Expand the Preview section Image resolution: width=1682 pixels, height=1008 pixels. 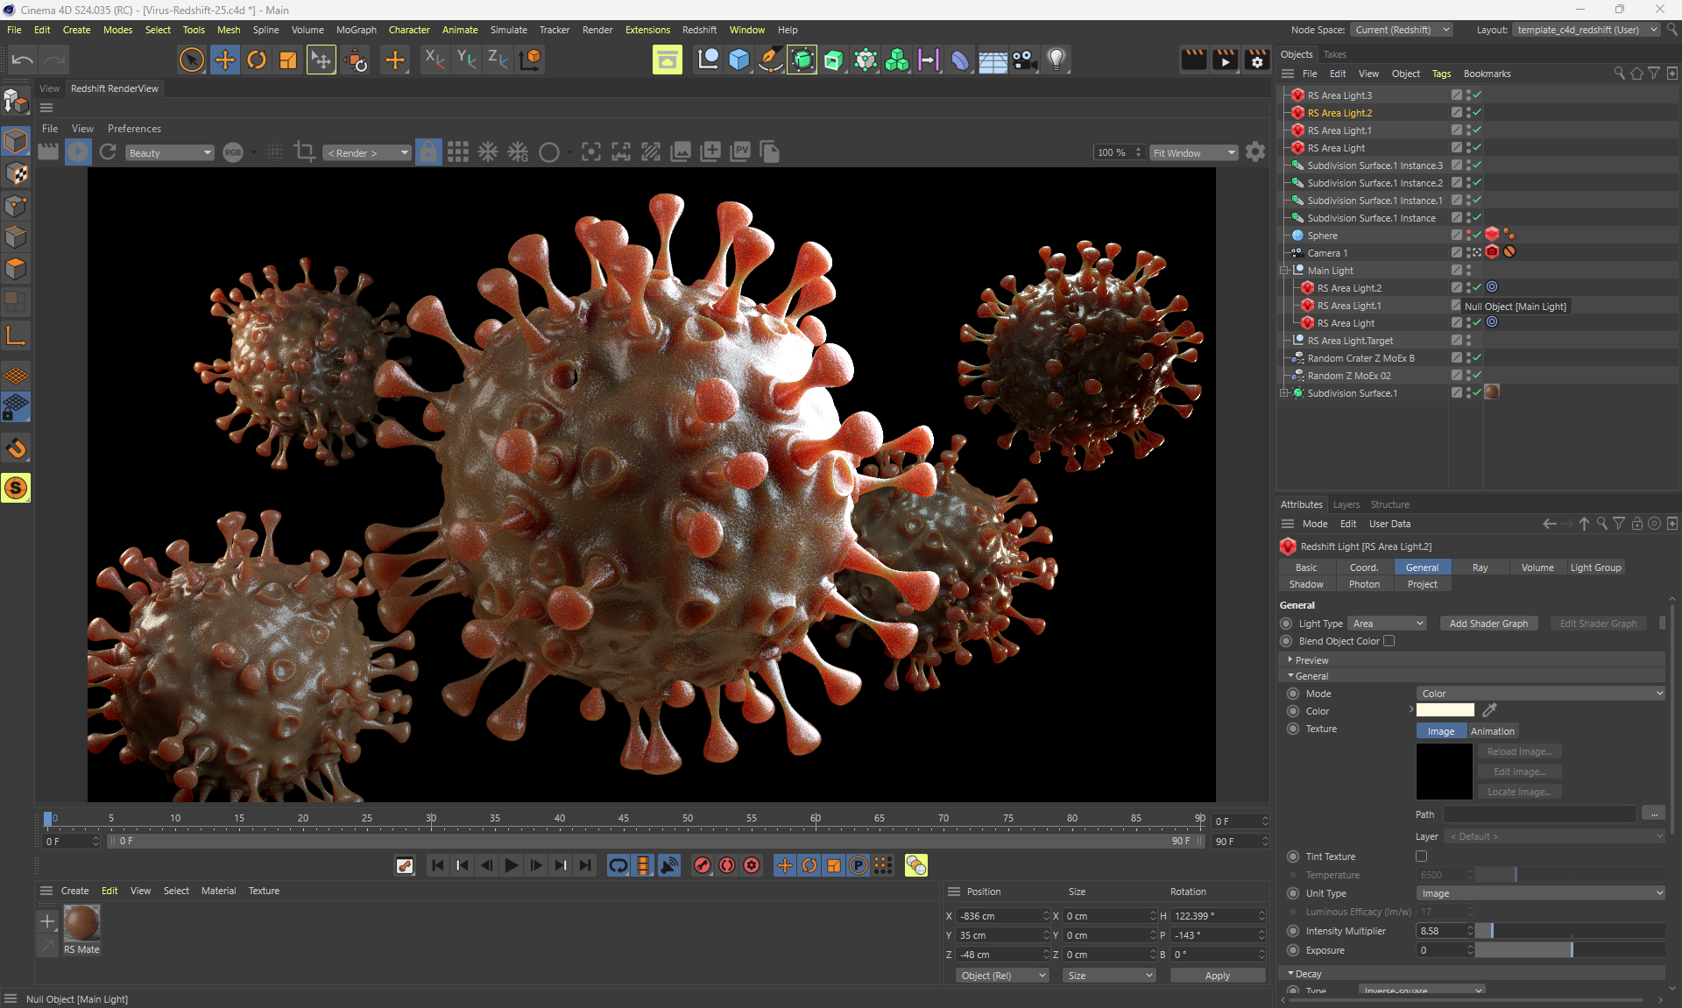pos(1311,660)
